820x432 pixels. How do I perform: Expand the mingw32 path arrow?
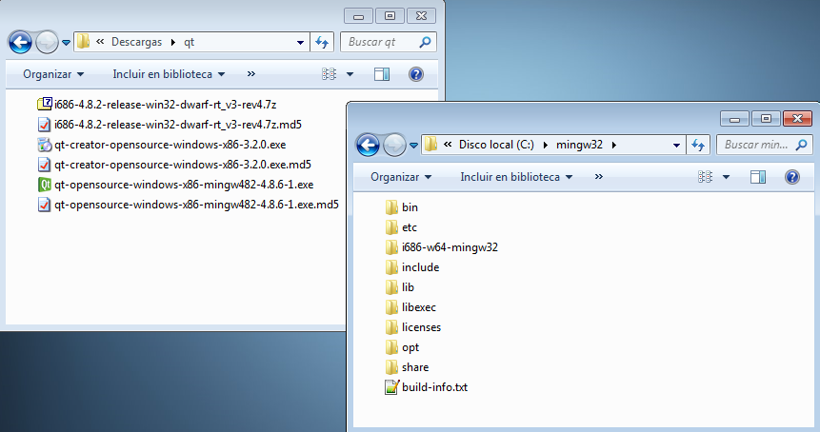[614, 145]
